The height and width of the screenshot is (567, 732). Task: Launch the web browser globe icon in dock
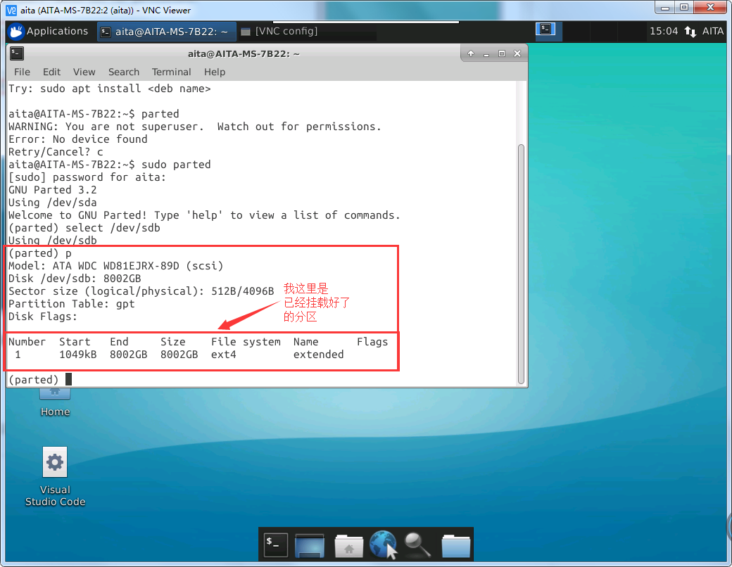383,543
